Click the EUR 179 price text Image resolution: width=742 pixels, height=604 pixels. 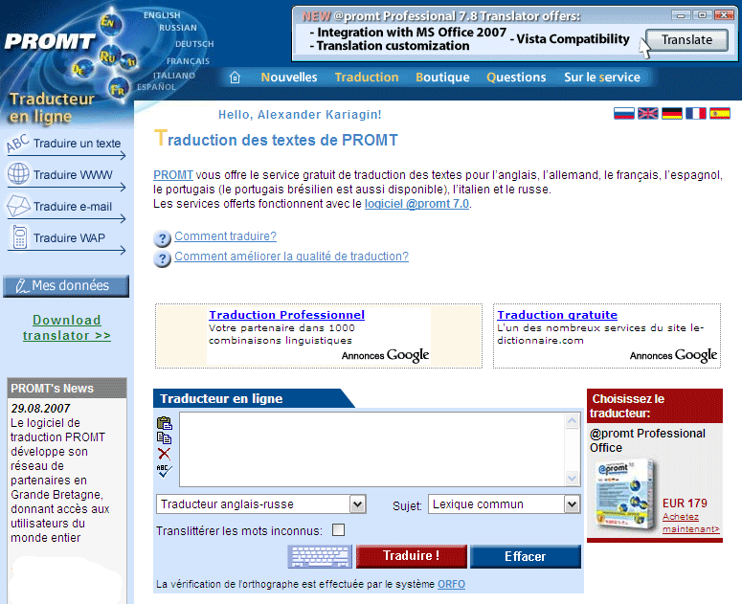click(685, 503)
